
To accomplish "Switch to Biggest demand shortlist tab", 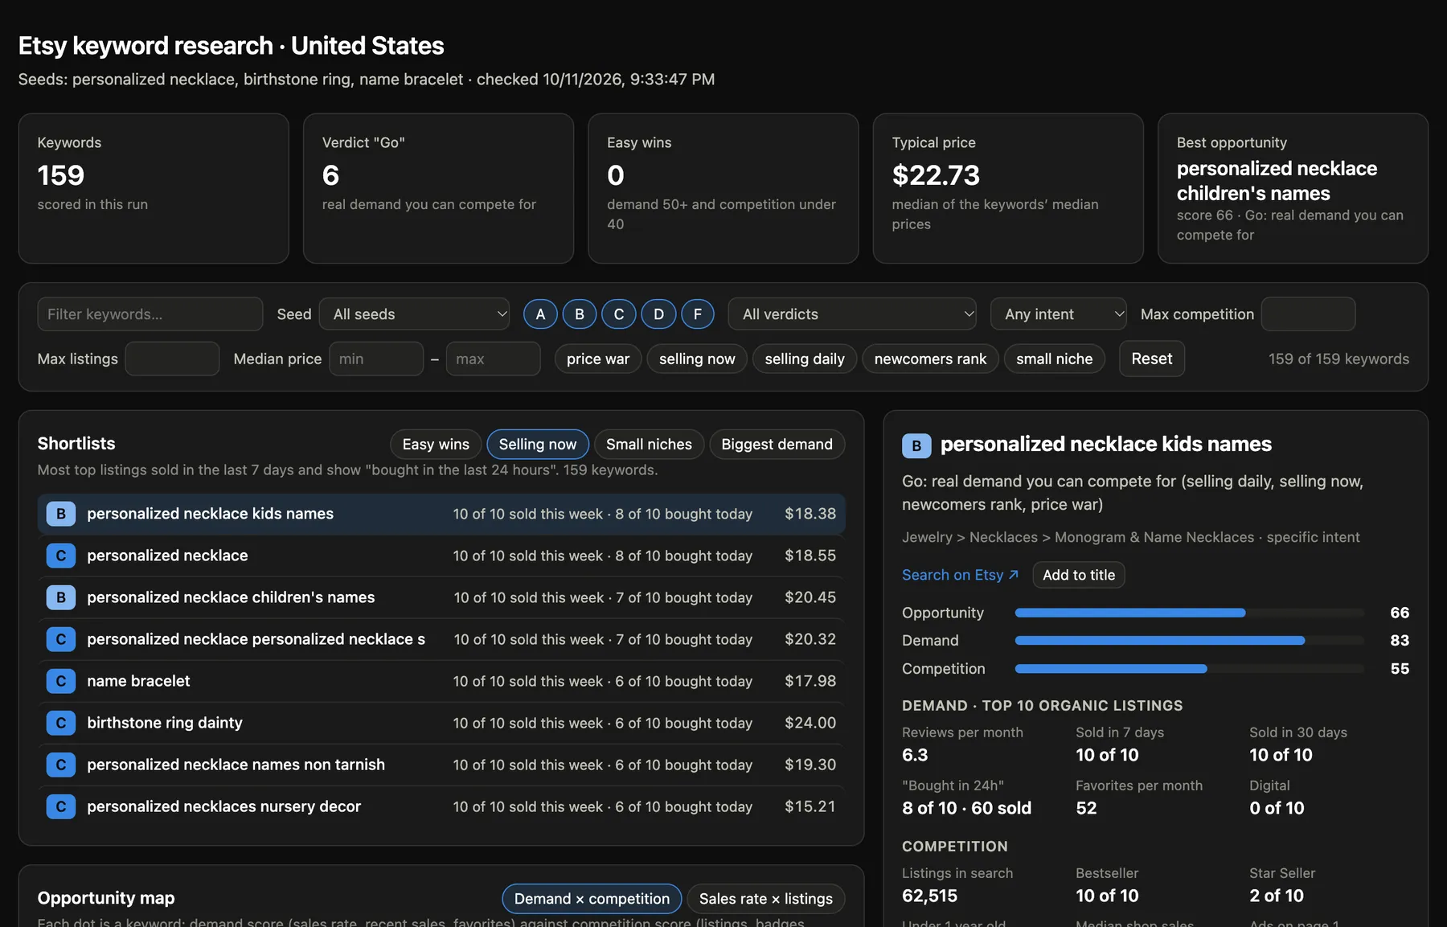I will click(x=777, y=445).
